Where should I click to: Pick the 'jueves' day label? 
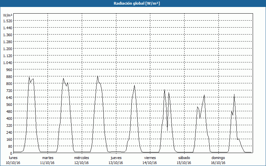116,158
